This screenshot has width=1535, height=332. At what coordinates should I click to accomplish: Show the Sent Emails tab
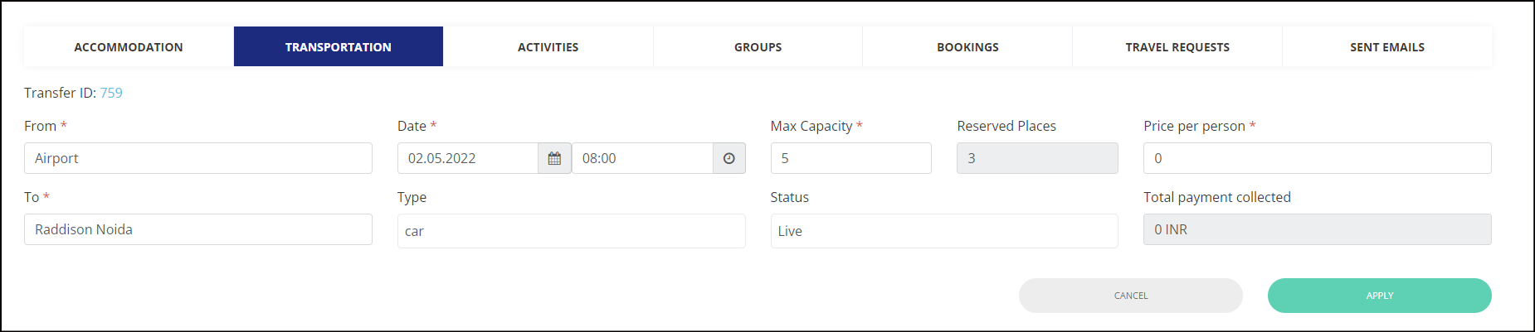coord(1387,46)
